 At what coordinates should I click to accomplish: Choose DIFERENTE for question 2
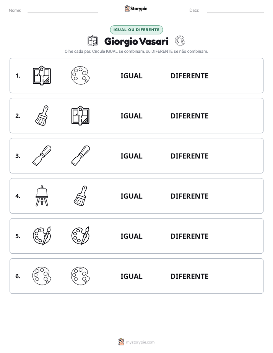click(x=189, y=116)
